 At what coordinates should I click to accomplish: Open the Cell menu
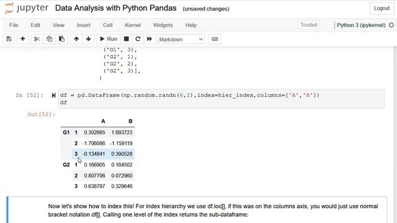(107, 25)
